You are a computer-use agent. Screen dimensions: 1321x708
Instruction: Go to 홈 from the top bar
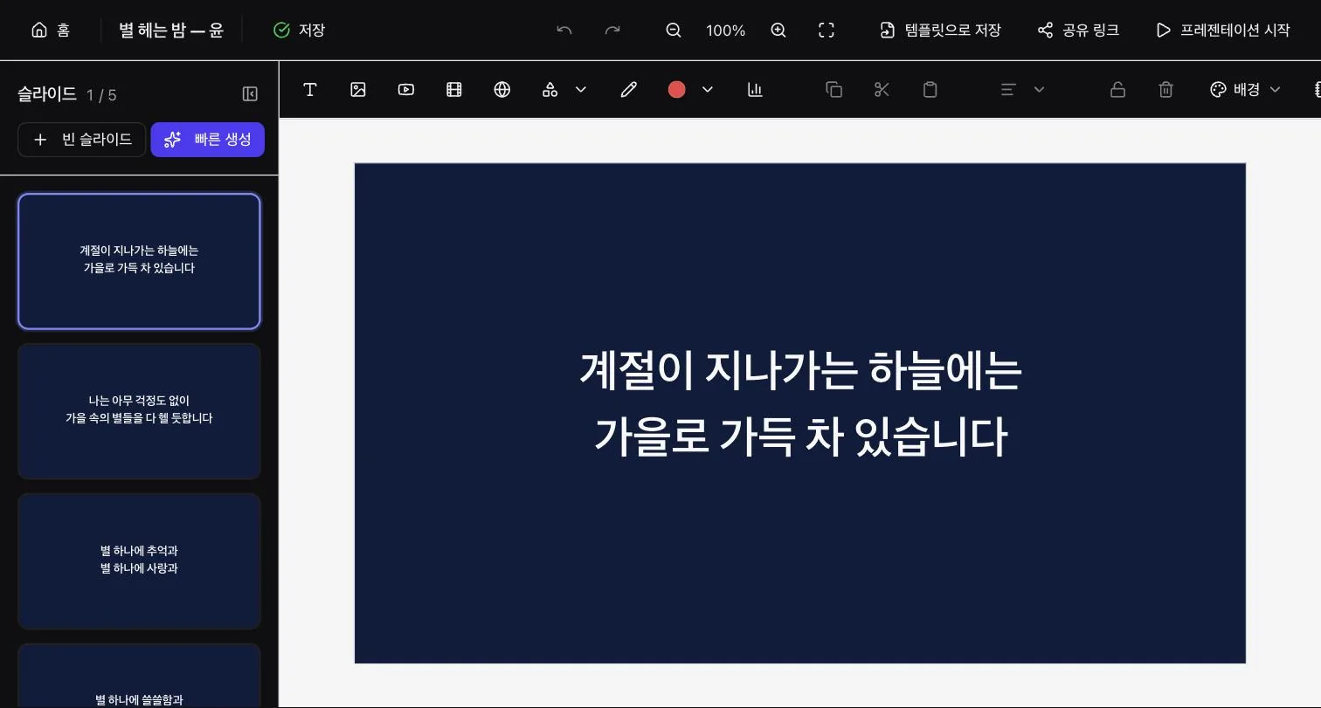(51, 31)
